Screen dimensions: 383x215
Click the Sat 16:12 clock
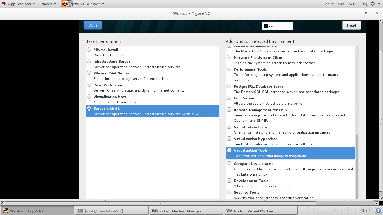(x=348, y=4)
